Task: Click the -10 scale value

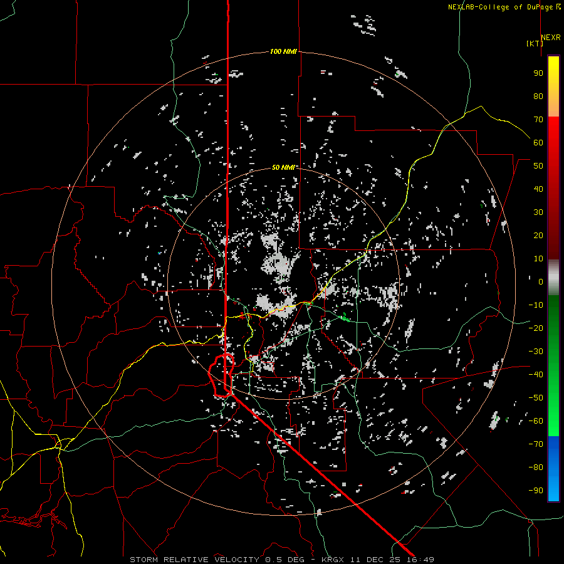Action: 536,305
